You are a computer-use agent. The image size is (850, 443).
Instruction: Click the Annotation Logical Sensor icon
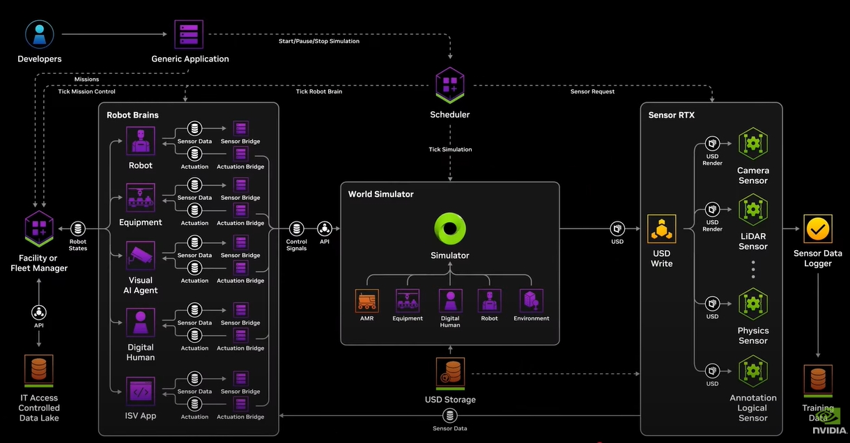tap(753, 371)
